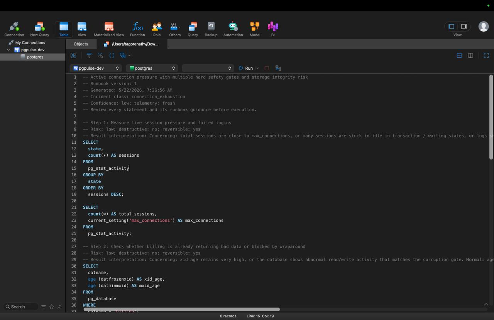The width and height of the screenshot is (494, 320).
Task: Select the Table objects icon
Action: (x=64, y=29)
